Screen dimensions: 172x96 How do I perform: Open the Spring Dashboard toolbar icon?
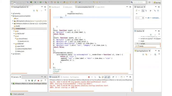click(31, 2)
